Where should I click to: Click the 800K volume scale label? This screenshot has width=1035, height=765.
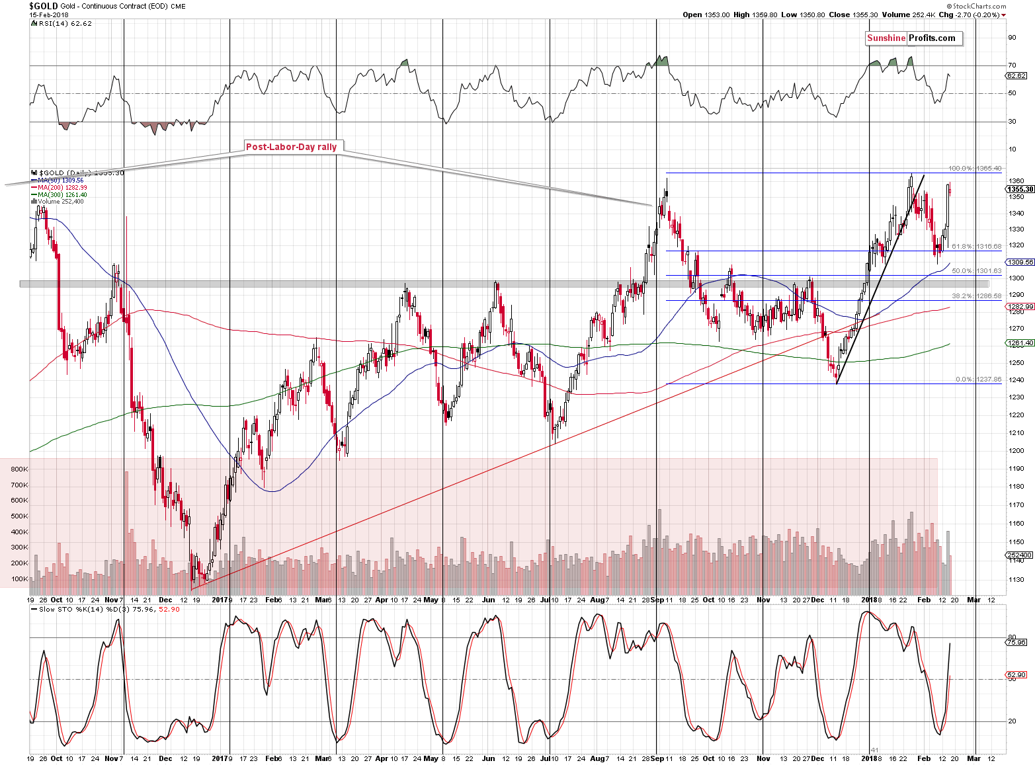(19, 469)
